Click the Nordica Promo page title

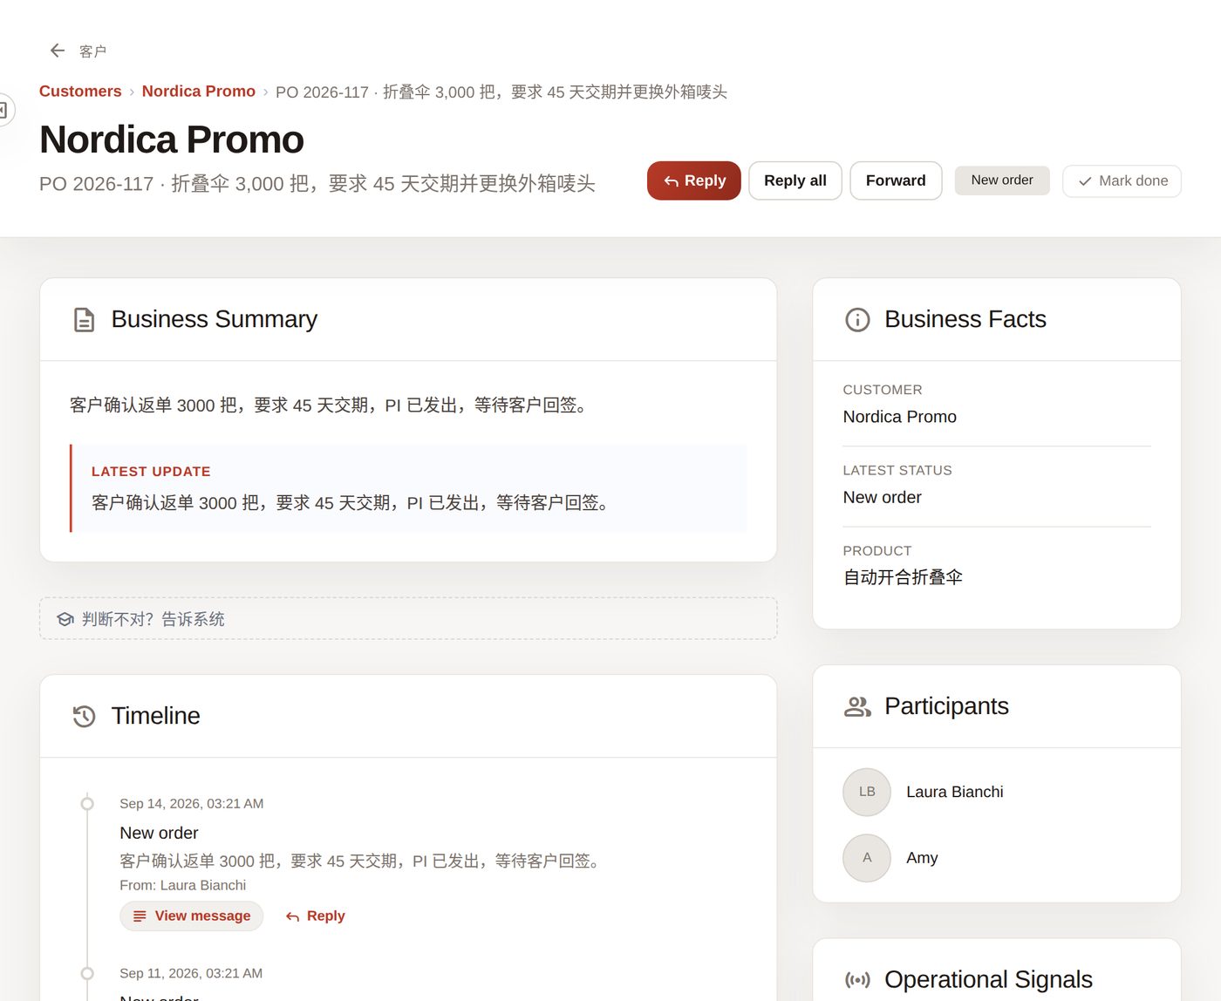pos(172,140)
